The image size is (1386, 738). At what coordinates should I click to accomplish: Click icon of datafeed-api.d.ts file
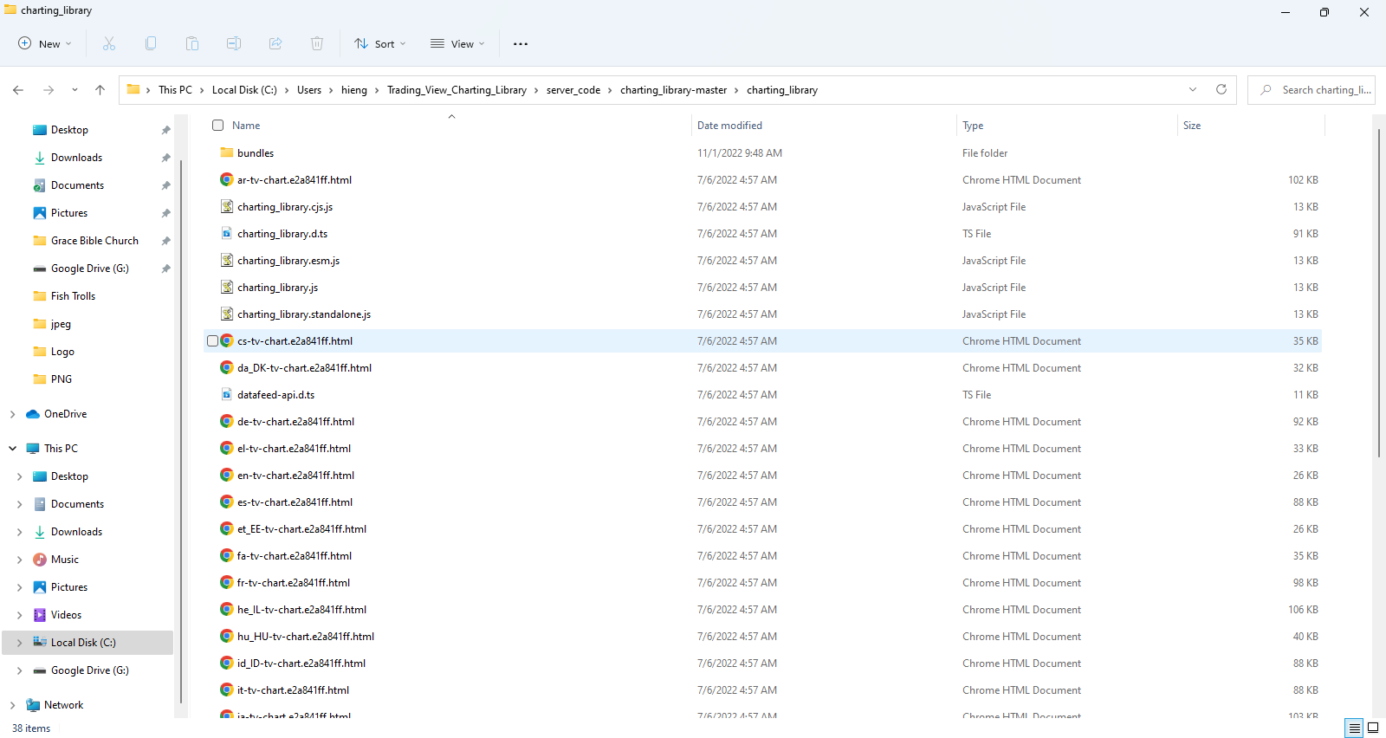coord(227,394)
